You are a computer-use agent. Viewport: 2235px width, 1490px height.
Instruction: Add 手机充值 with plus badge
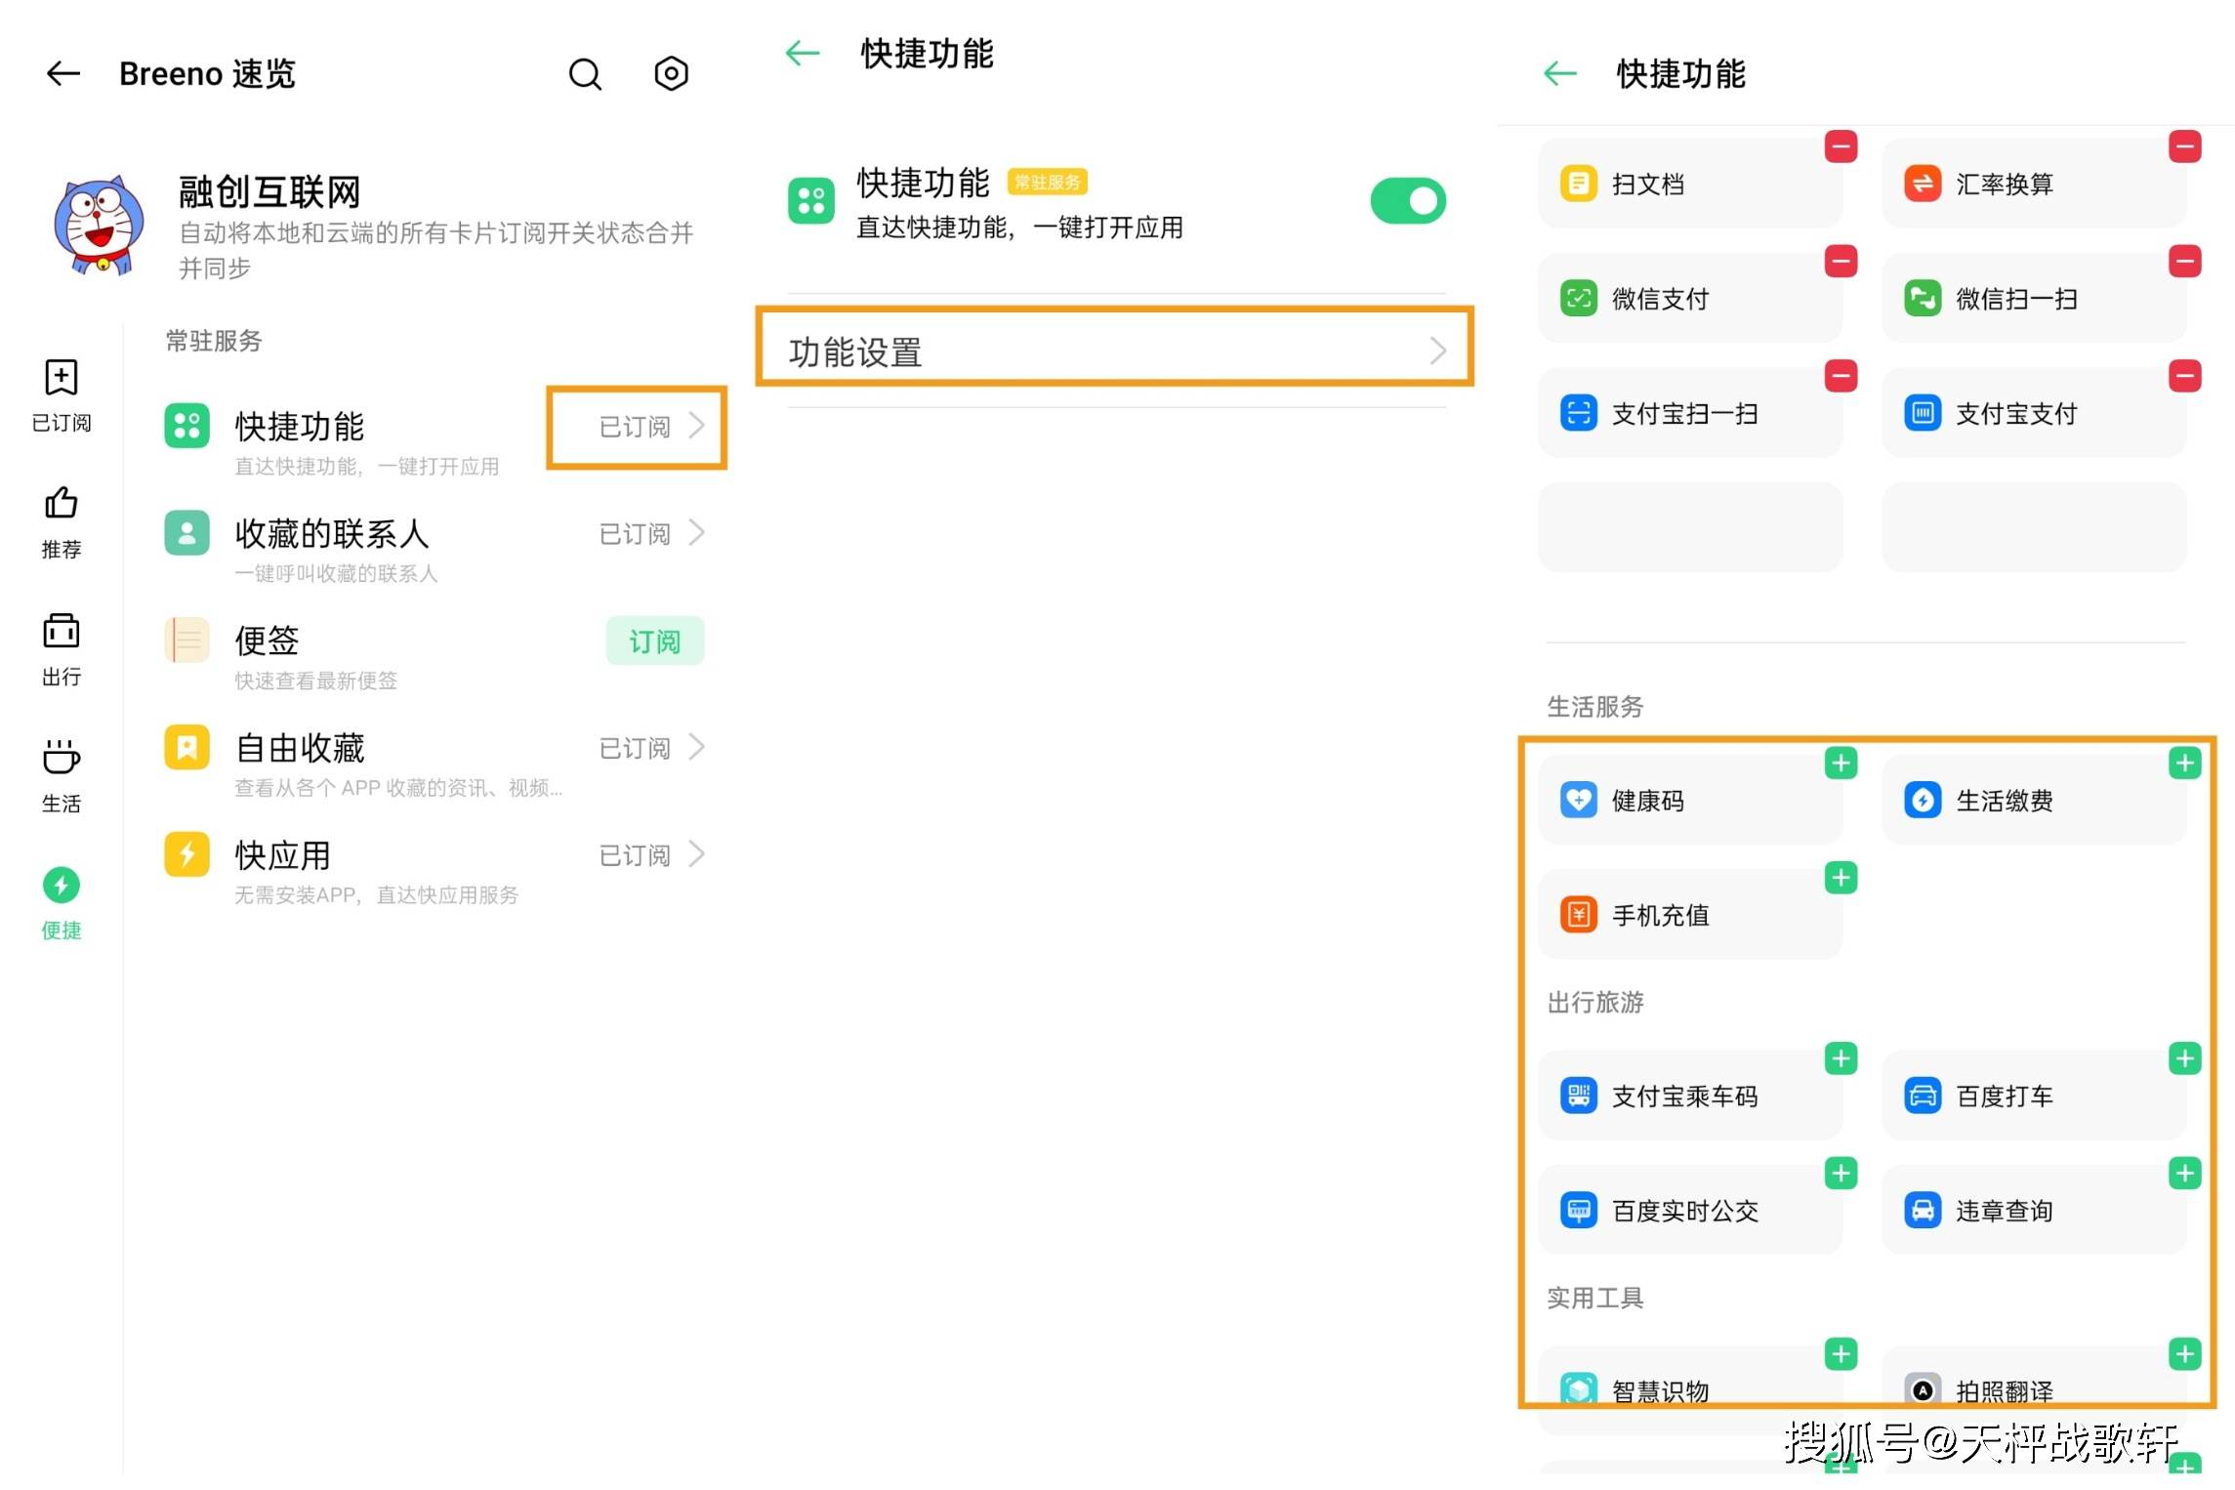coord(1841,879)
